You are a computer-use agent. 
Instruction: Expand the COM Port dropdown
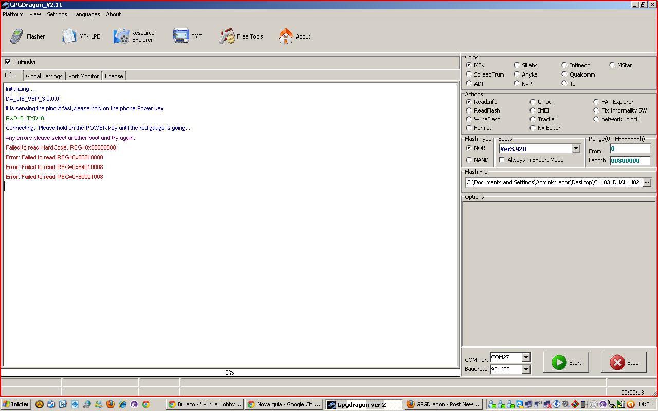(x=526, y=357)
